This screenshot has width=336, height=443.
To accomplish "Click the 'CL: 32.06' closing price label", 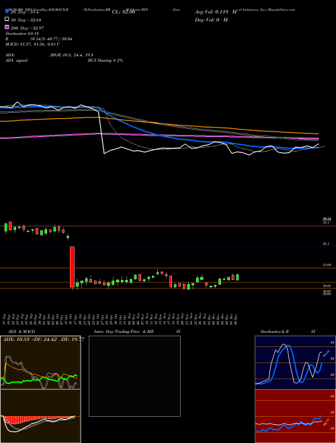I will (x=124, y=12).
